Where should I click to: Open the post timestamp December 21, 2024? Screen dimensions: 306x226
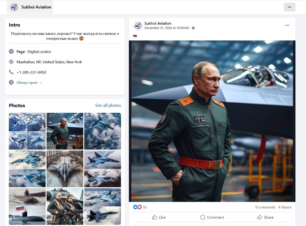click(166, 28)
